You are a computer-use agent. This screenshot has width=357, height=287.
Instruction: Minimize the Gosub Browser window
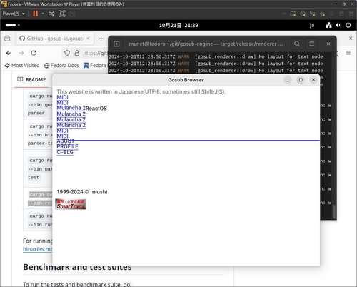point(288,80)
